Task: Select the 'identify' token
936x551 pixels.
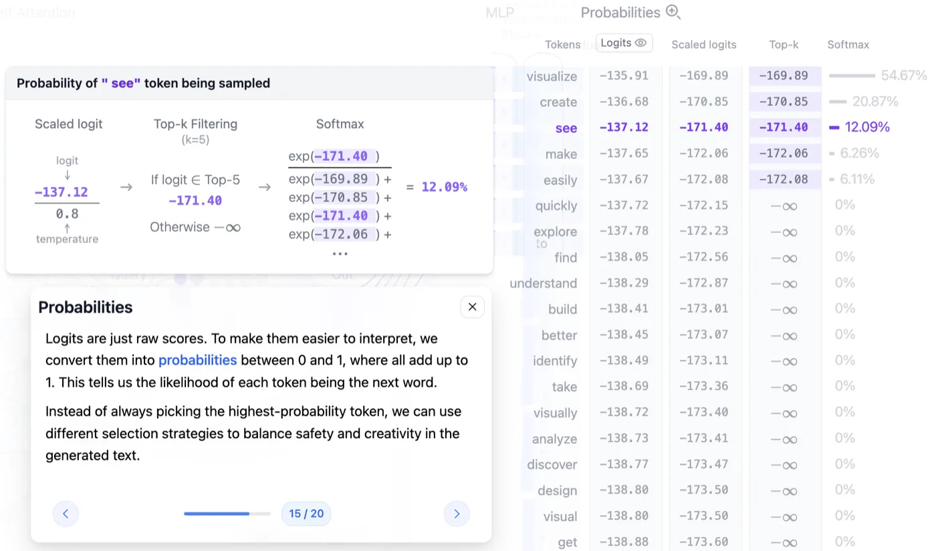Action: [555, 361]
